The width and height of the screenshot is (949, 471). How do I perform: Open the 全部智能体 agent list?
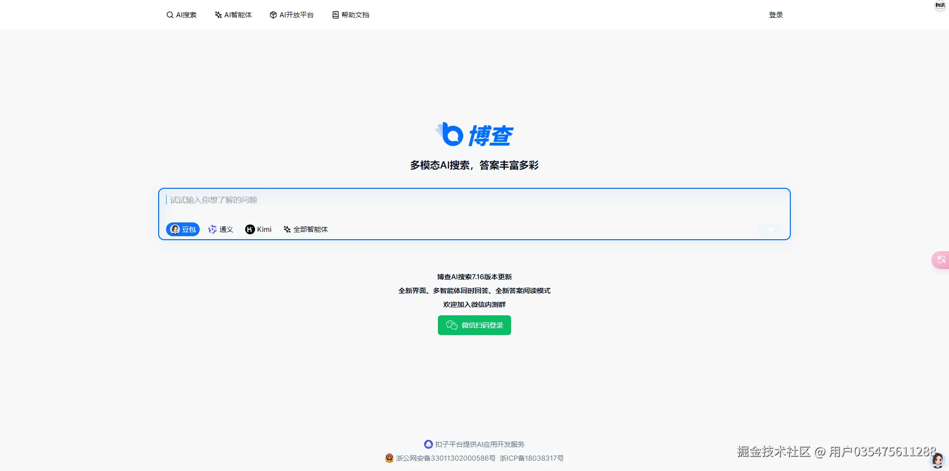click(x=305, y=229)
